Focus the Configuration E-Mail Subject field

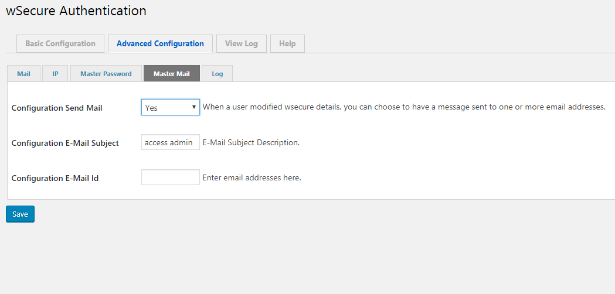170,143
